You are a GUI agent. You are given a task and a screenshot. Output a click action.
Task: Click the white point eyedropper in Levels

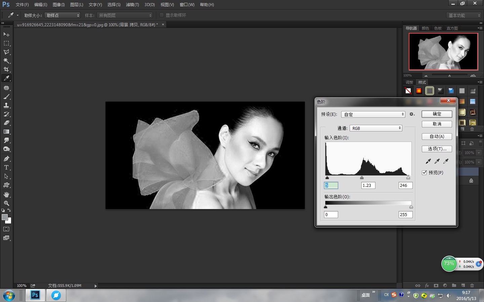click(446, 161)
